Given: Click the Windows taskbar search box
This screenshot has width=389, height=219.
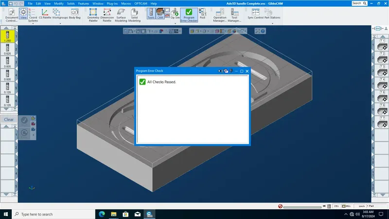Looking at the screenshot, I should pos(53,214).
